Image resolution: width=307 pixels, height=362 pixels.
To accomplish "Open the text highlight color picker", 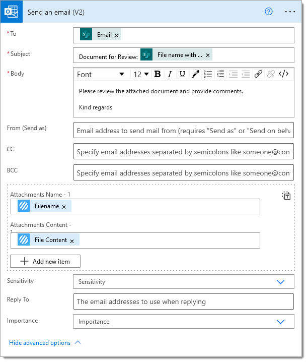I will pos(195,74).
